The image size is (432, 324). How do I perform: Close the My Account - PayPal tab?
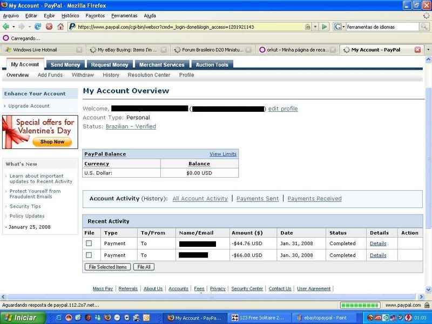[x=417, y=50]
